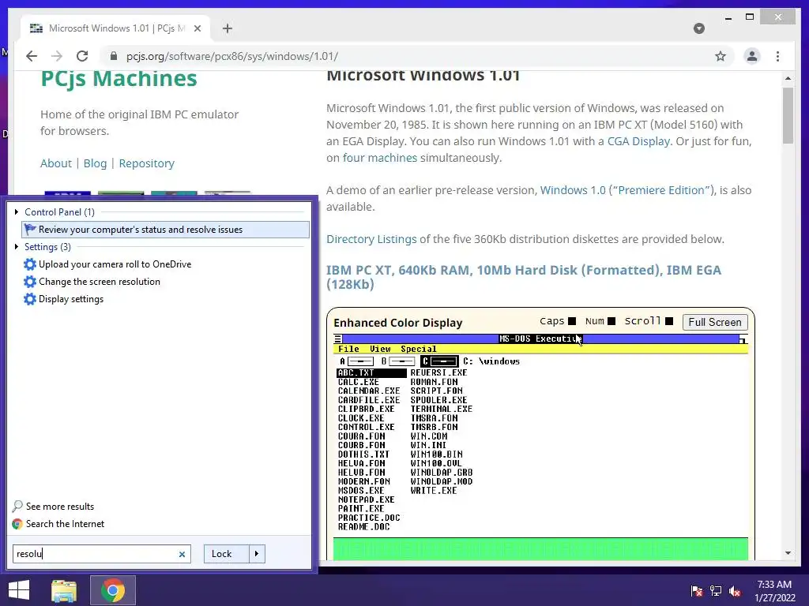
Task: Select NOTEPAD.EXE in the file list
Action: pos(367,499)
